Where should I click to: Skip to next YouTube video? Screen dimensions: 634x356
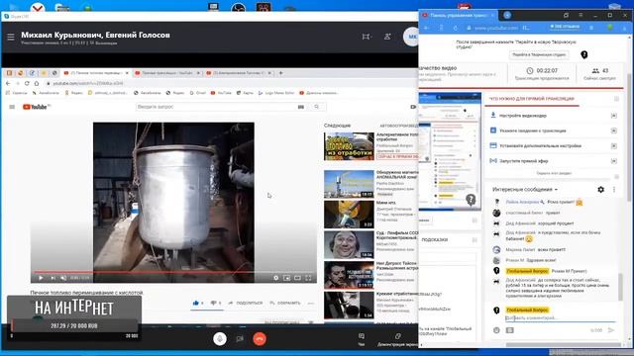[53, 278]
